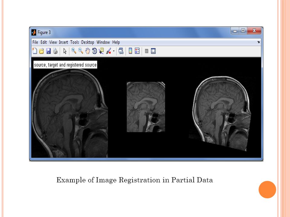The image size is (290, 217).
Task: Click the 'Example of Image Registration in Partial Data' caption
Action: pos(135,180)
